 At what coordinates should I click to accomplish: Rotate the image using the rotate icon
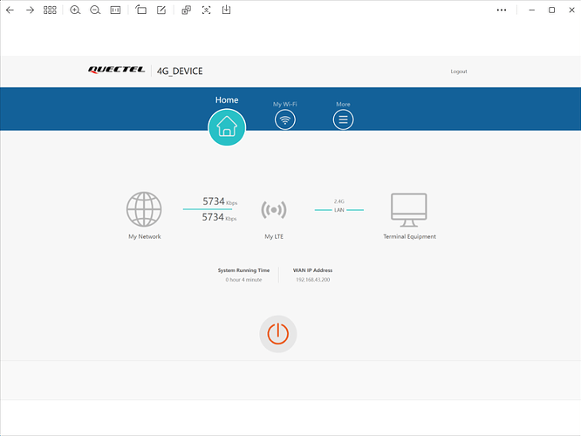click(x=141, y=10)
